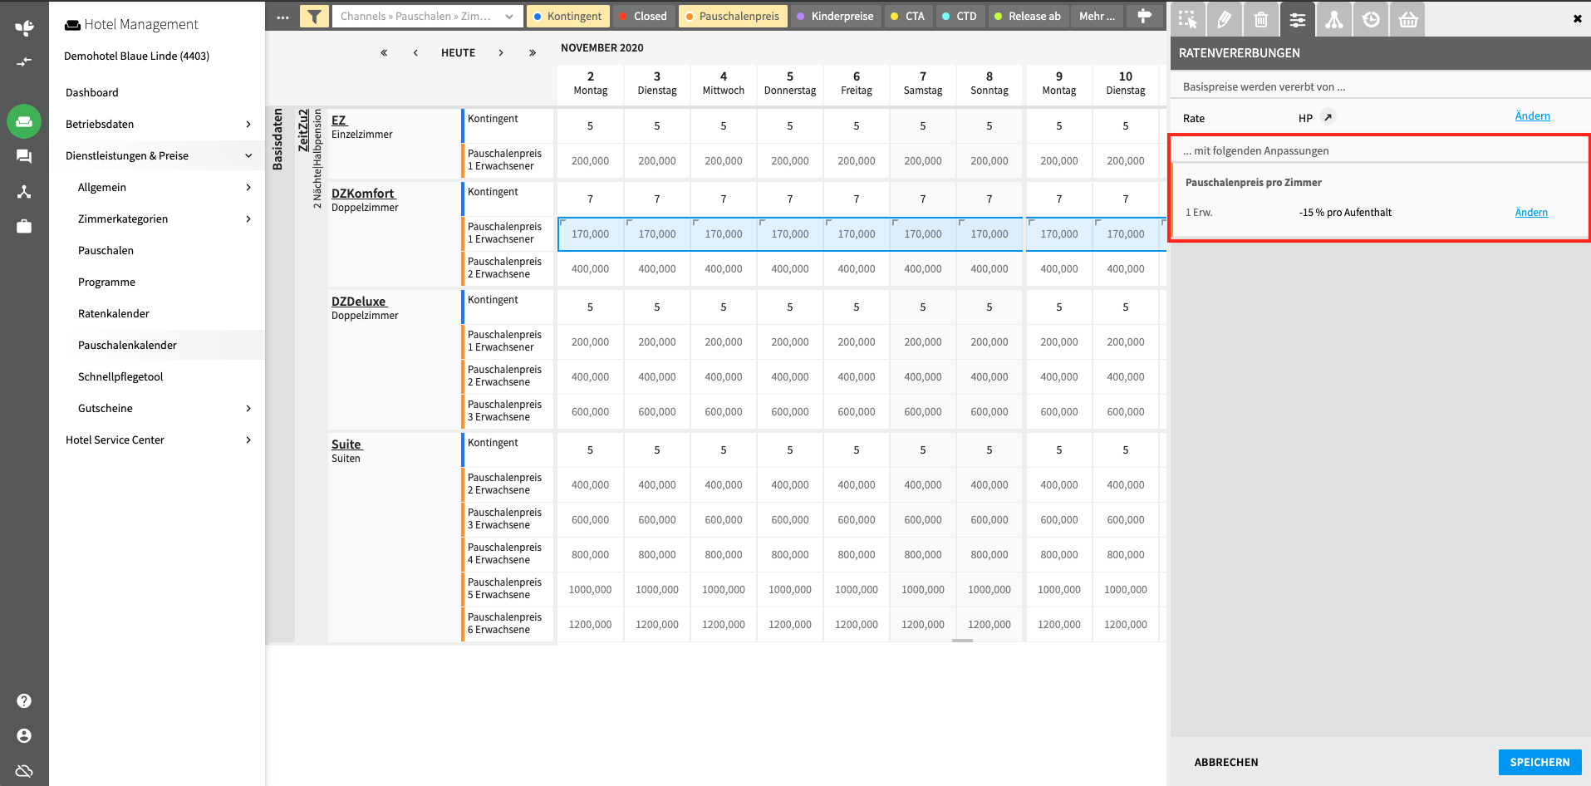Click Ändern link for 1 Erw. adjustment

point(1531,212)
